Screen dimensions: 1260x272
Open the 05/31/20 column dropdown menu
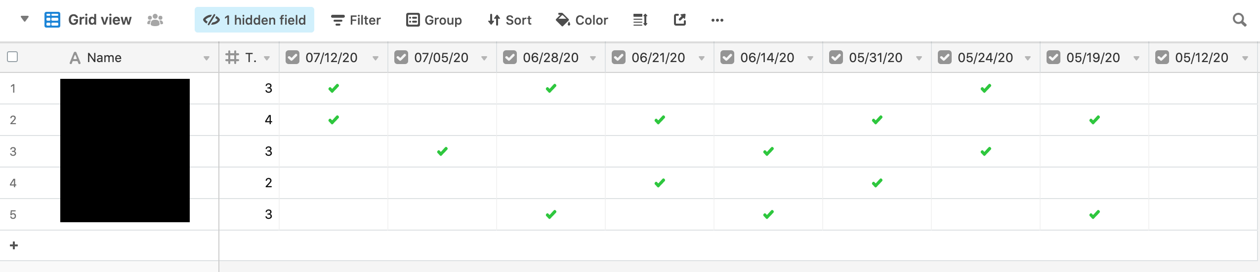919,59
